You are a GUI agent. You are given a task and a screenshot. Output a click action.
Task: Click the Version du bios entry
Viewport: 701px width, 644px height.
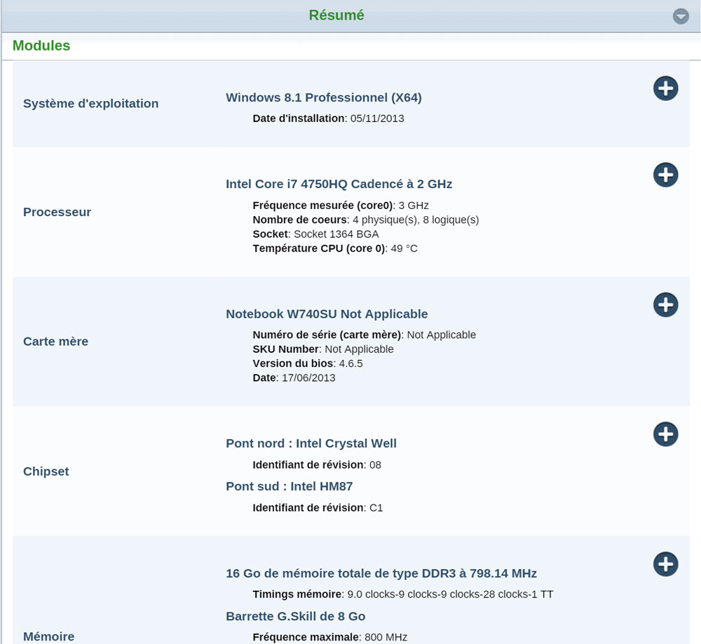click(307, 363)
